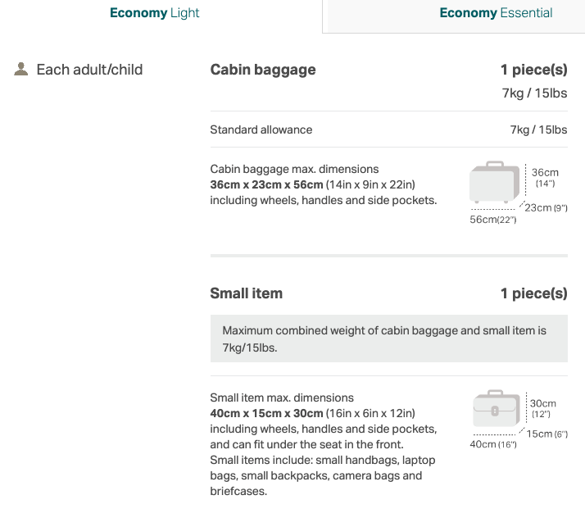This screenshot has width=585, height=518.
Task: Click the 40cm width label under handbag
Action: point(493,444)
